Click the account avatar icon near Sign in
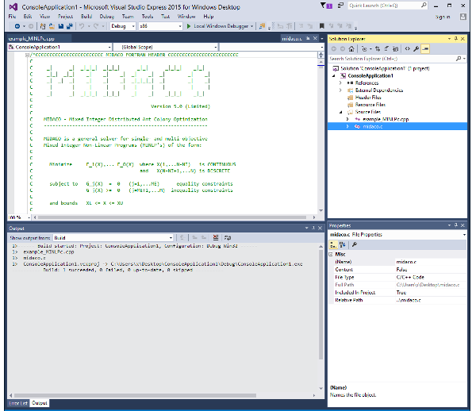Viewport: 476px width, 411px height. [x=463, y=17]
